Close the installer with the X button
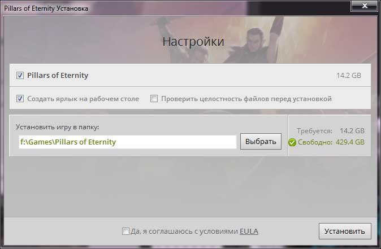This screenshot has width=381, height=249. [x=365, y=6]
